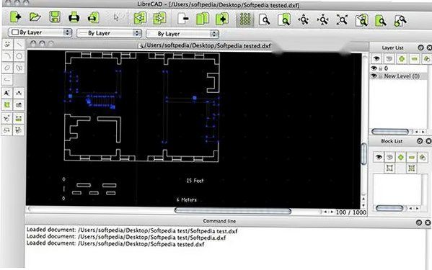The width and height of the screenshot is (432, 270).
Task: Toggle lock on layer 0
Action: (x=381, y=68)
